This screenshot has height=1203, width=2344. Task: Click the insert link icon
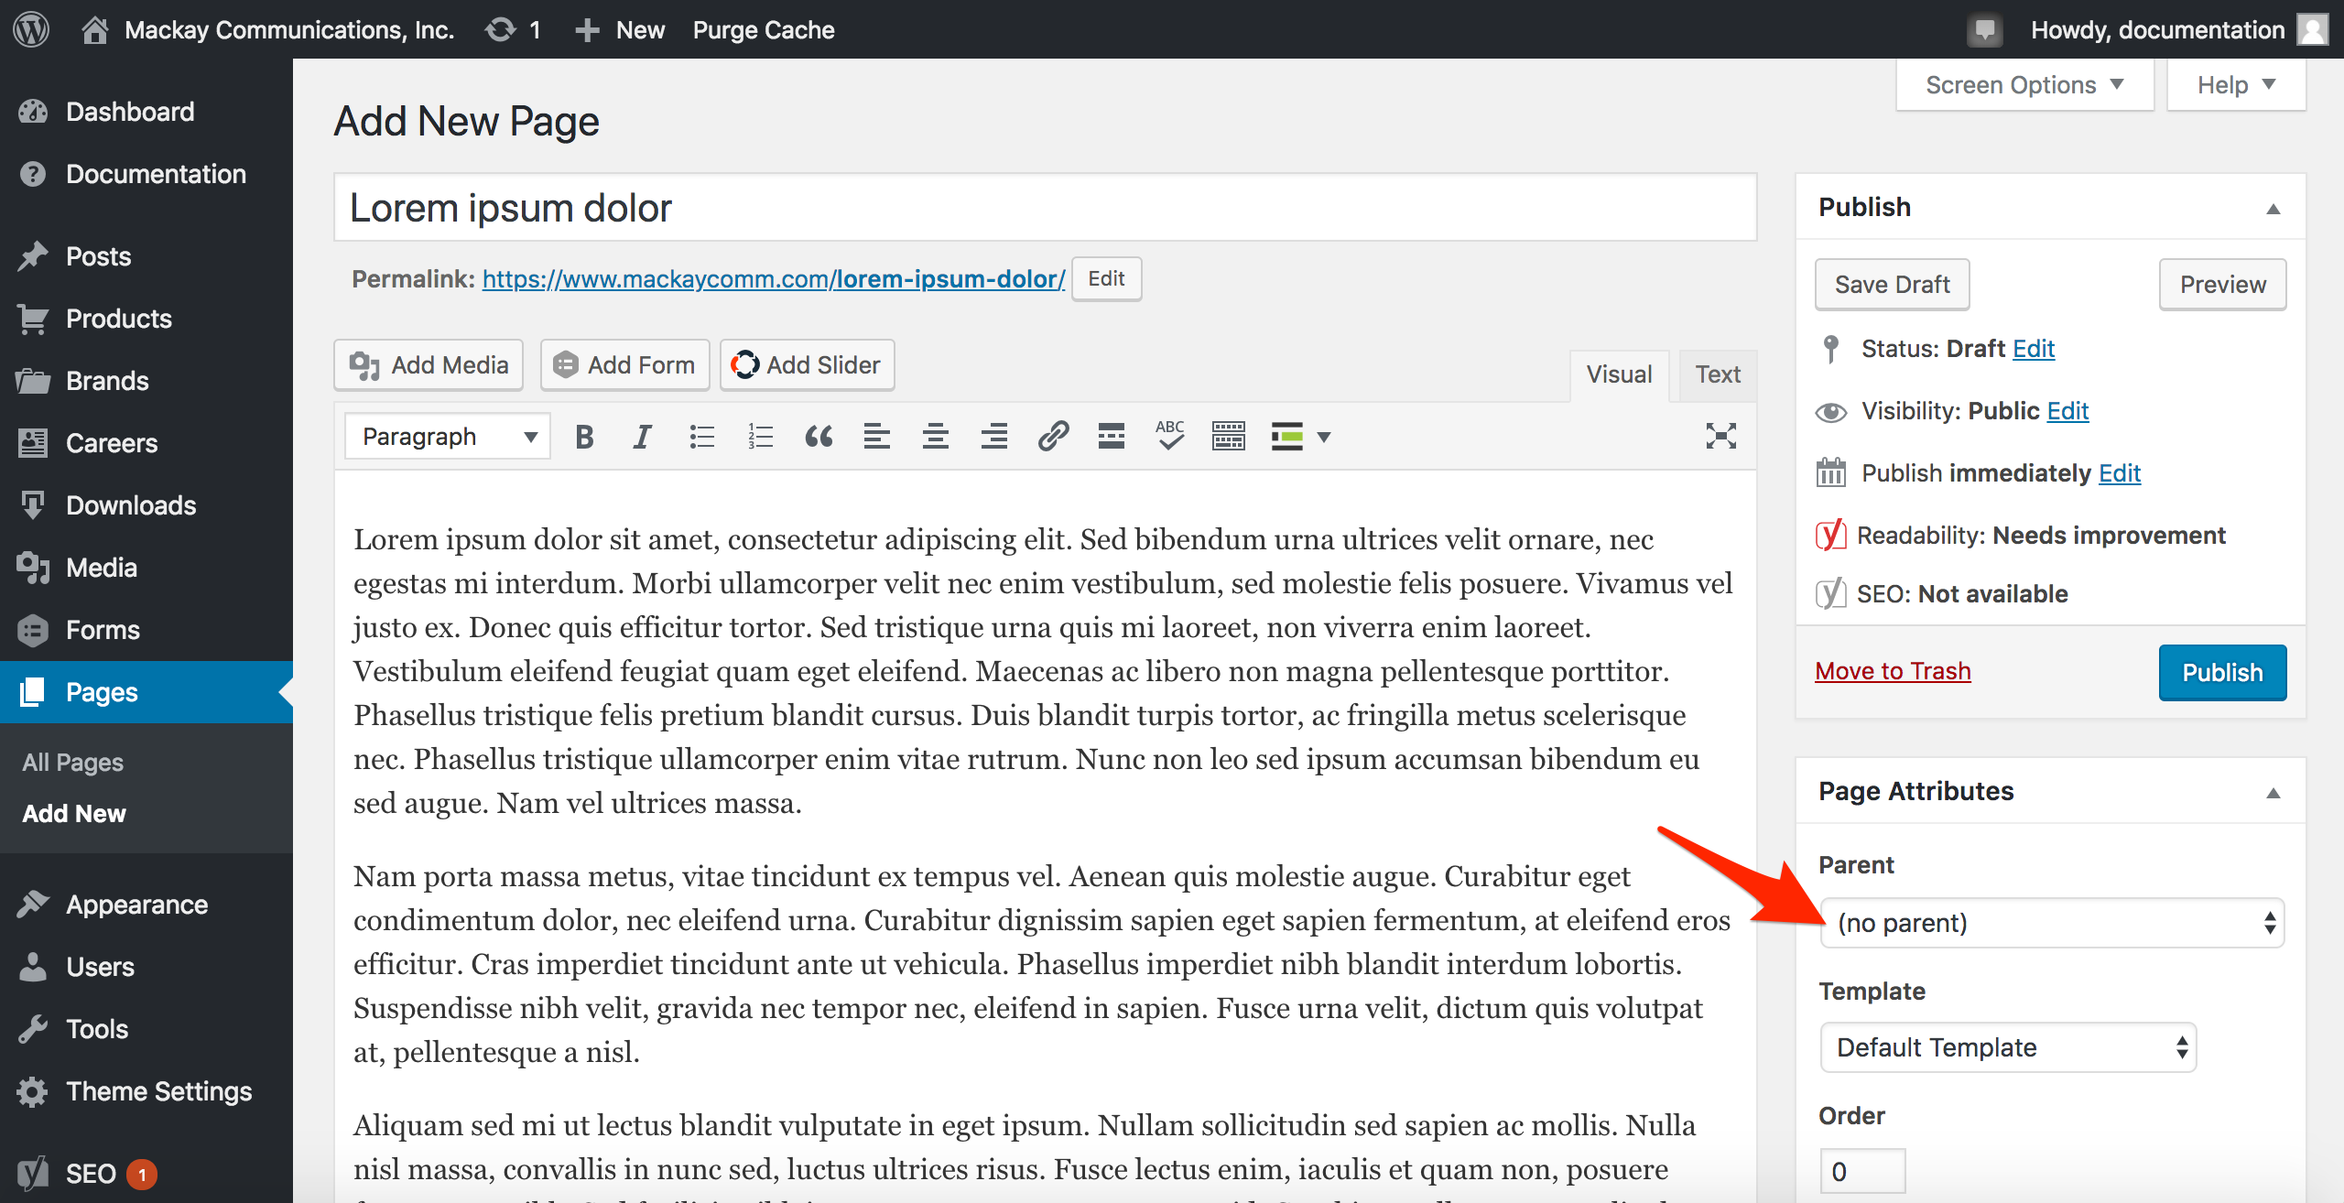[x=1053, y=437]
